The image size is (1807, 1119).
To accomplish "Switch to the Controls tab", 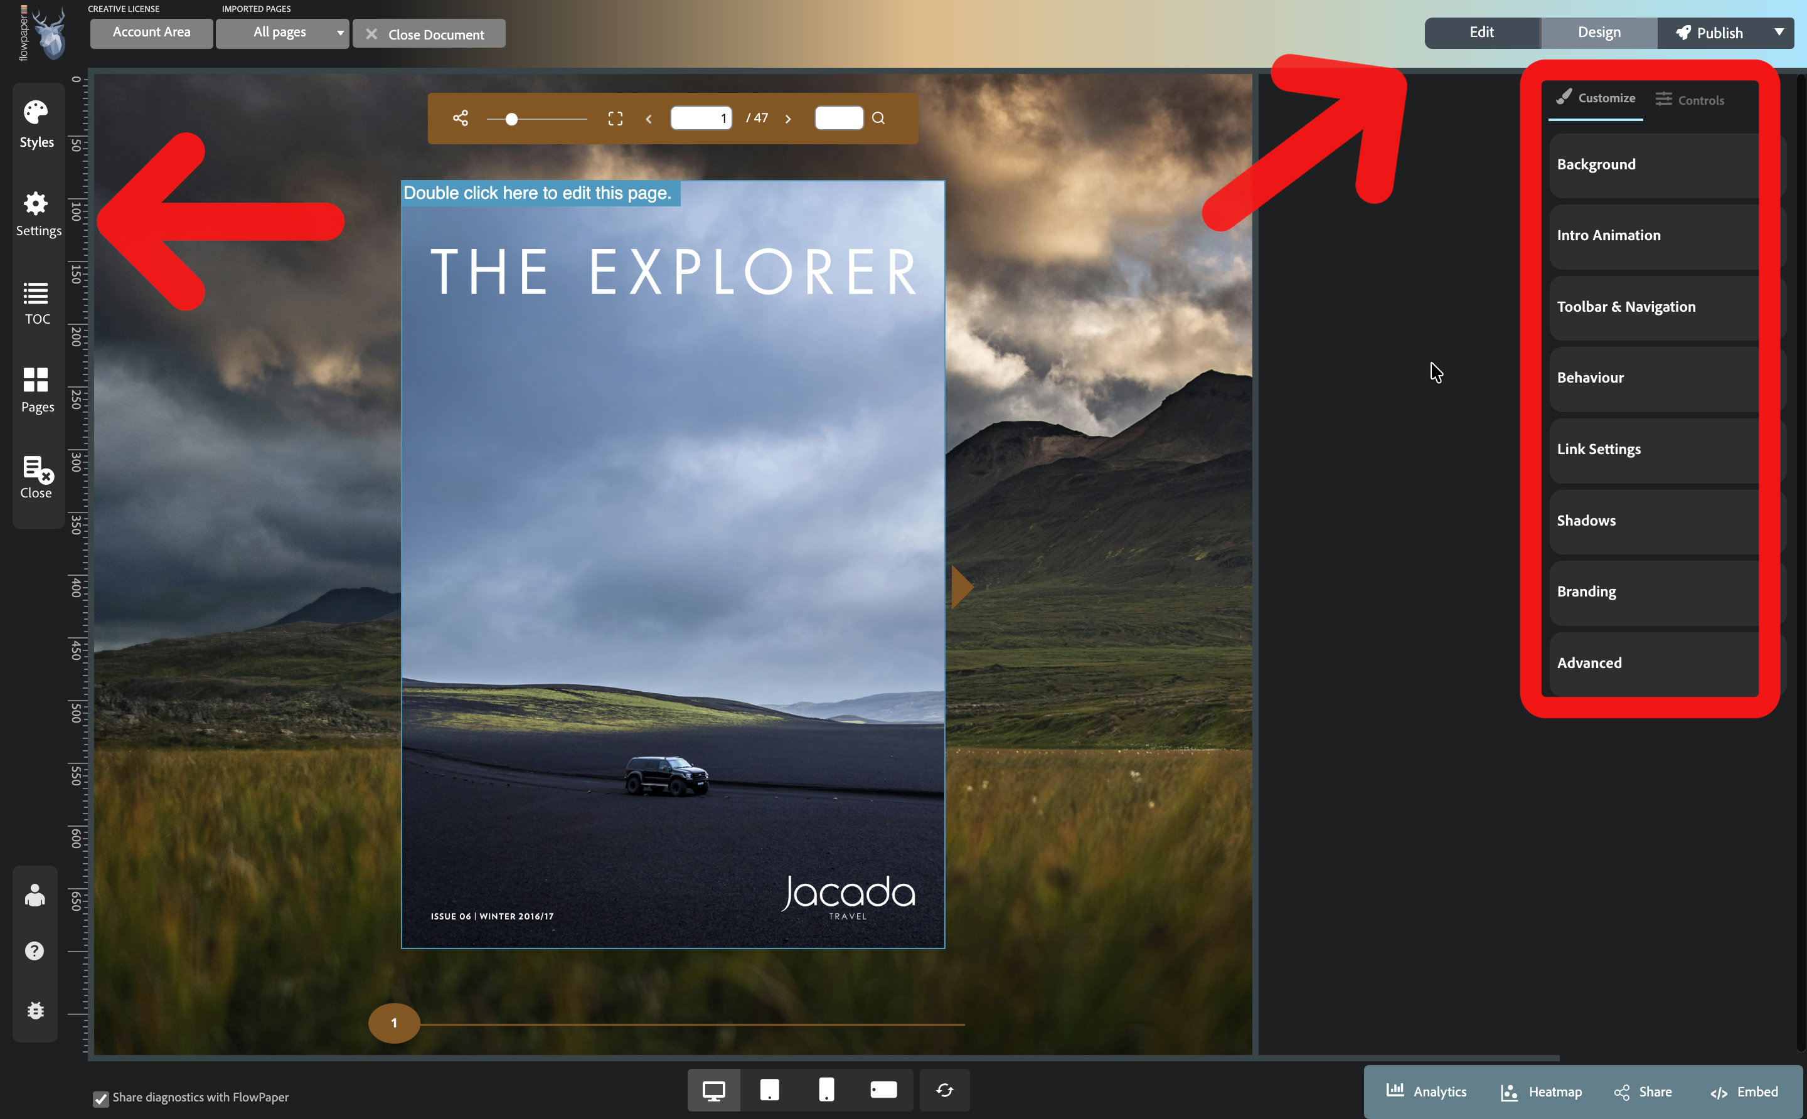I will pyautogui.click(x=1692, y=98).
